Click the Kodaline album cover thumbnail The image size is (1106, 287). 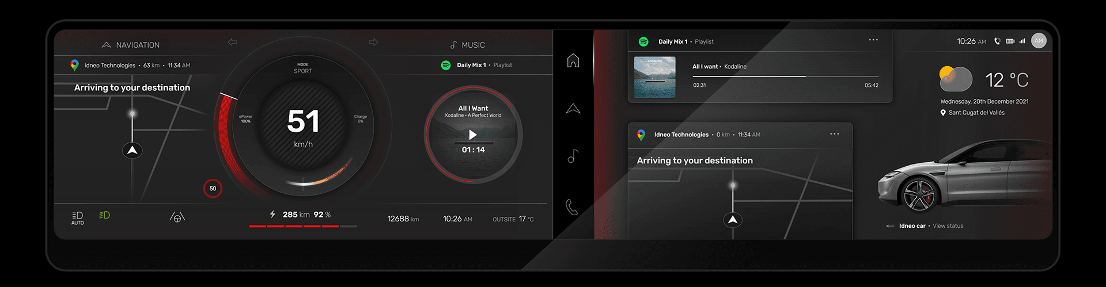tap(654, 77)
